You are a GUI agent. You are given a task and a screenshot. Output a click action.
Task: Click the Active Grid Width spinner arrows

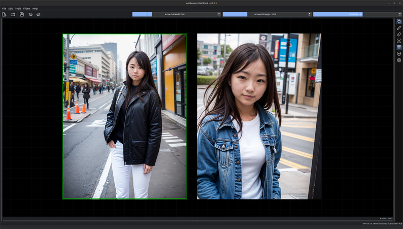[x=219, y=14]
